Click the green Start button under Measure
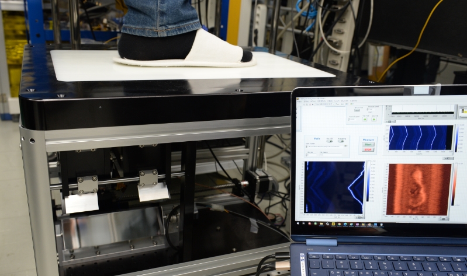 coord(368,145)
